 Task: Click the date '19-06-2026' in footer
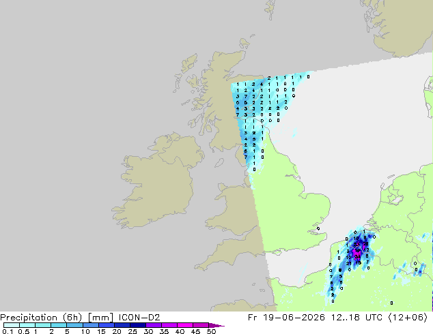pyautogui.click(x=294, y=318)
